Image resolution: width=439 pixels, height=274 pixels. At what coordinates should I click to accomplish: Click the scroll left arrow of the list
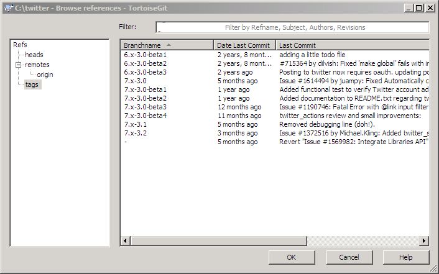[125, 240]
